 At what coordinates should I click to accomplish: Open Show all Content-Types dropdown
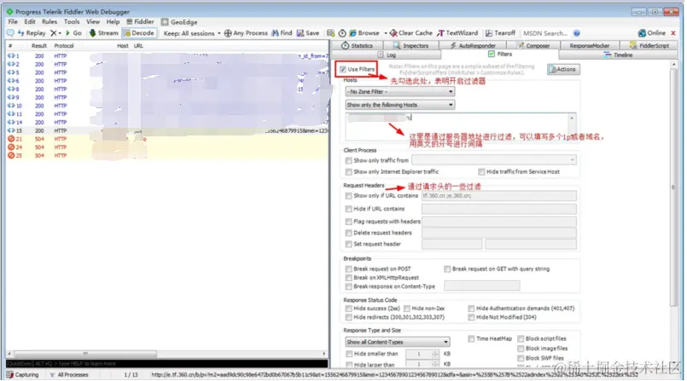coord(397,342)
